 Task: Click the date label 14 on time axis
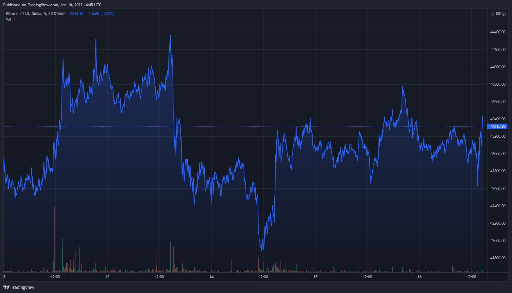click(x=211, y=277)
